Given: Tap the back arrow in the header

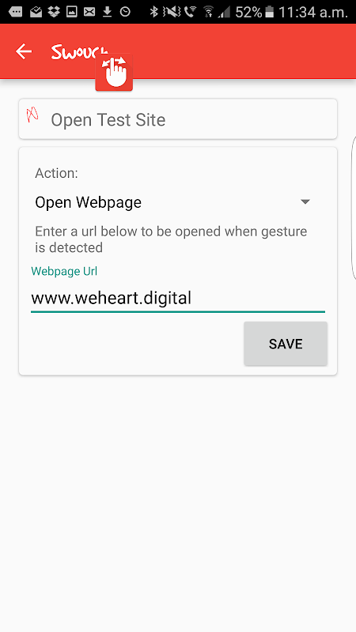Looking at the screenshot, I should 24,51.
